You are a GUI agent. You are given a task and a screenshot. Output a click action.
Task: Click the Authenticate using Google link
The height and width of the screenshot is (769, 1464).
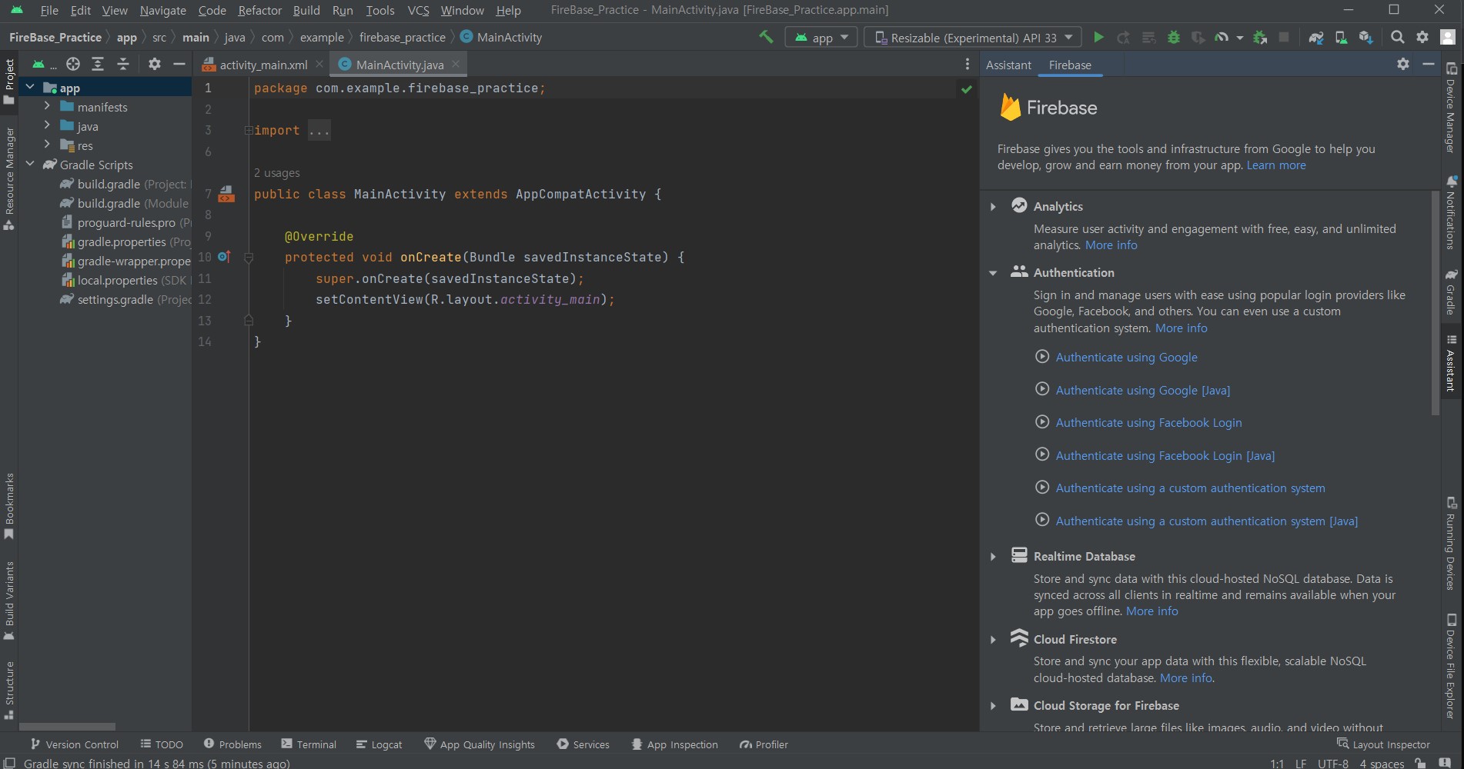pos(1126,358)
